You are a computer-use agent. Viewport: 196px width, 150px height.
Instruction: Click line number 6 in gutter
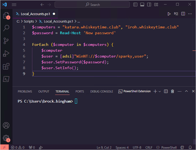coord(24,56)
